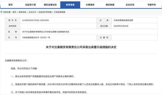This screenshot has height=95, width=162.
Task: Click the date 2026年02月09日
Action: point(121,26)
